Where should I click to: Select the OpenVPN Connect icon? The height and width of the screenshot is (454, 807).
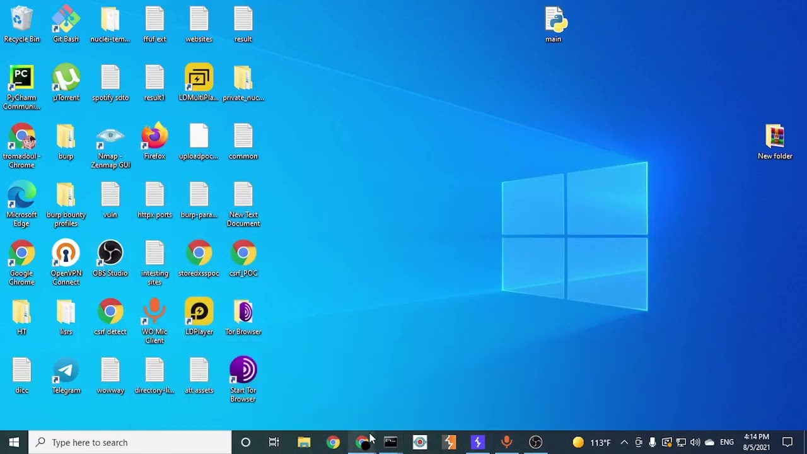point(66,264)
